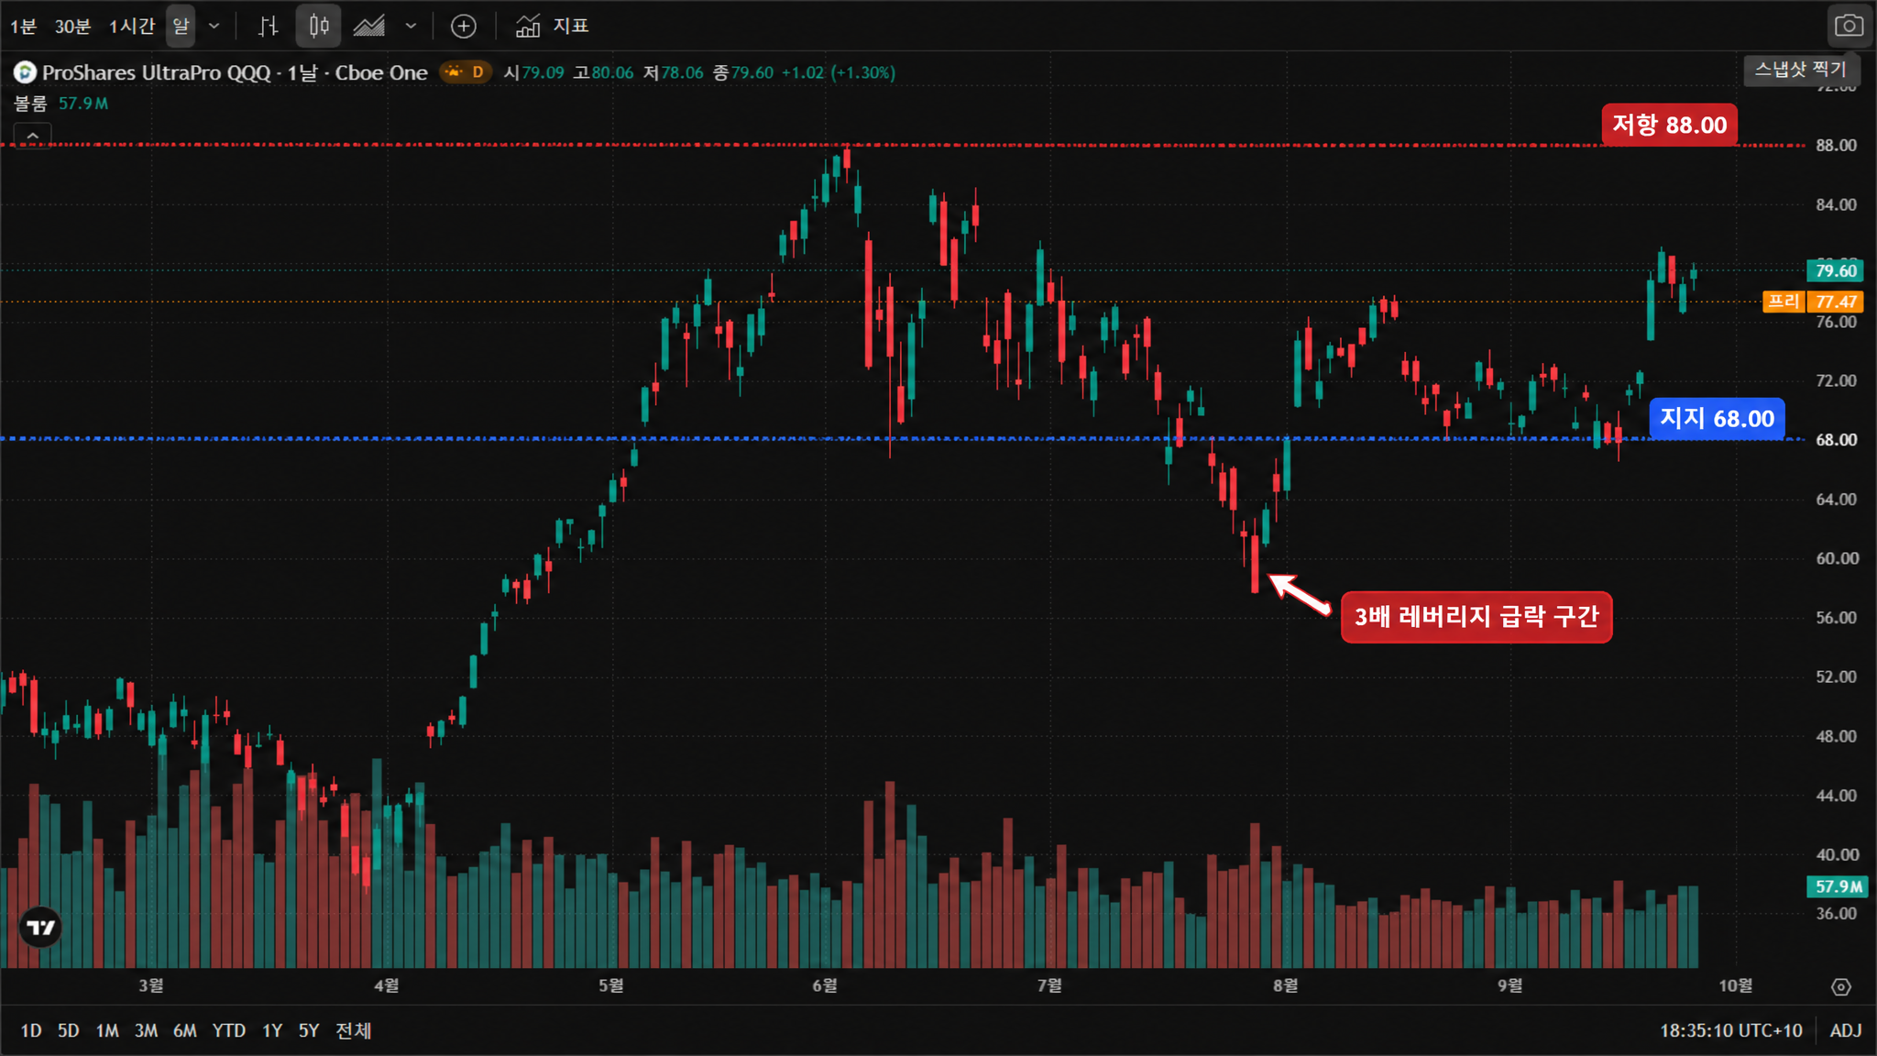1877x1056 pixels.
Task: Select the area chart style icon
Action: [x=369, y=27]
